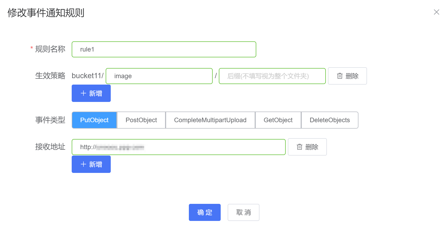
Task: Click the 修改事件通知规则 dialog title
Action: (x=46, y=13)
